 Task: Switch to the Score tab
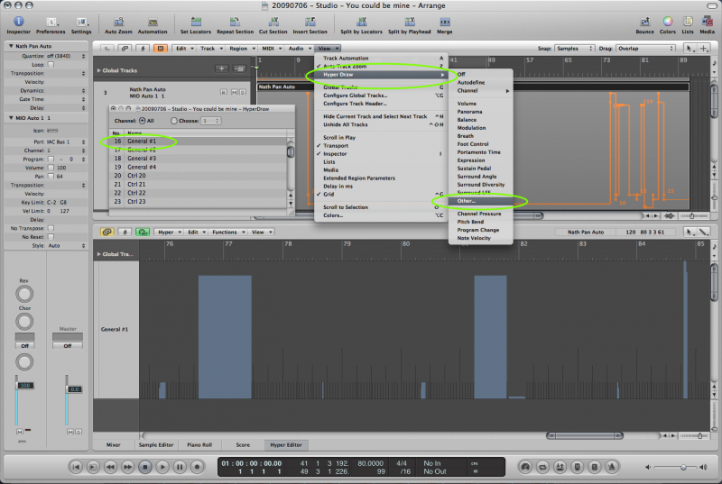tap(243, 445)
